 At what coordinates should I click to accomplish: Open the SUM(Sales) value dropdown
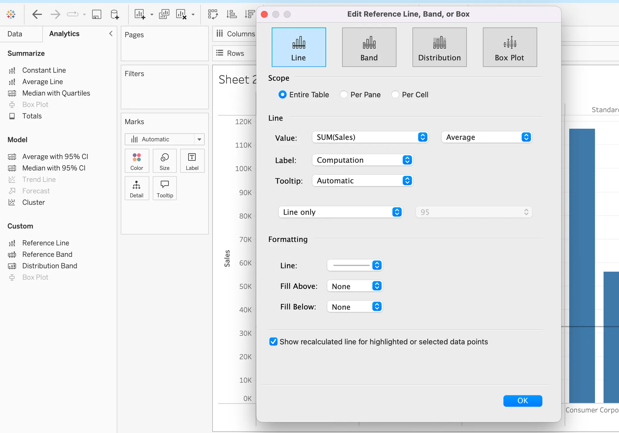point(370,137)
